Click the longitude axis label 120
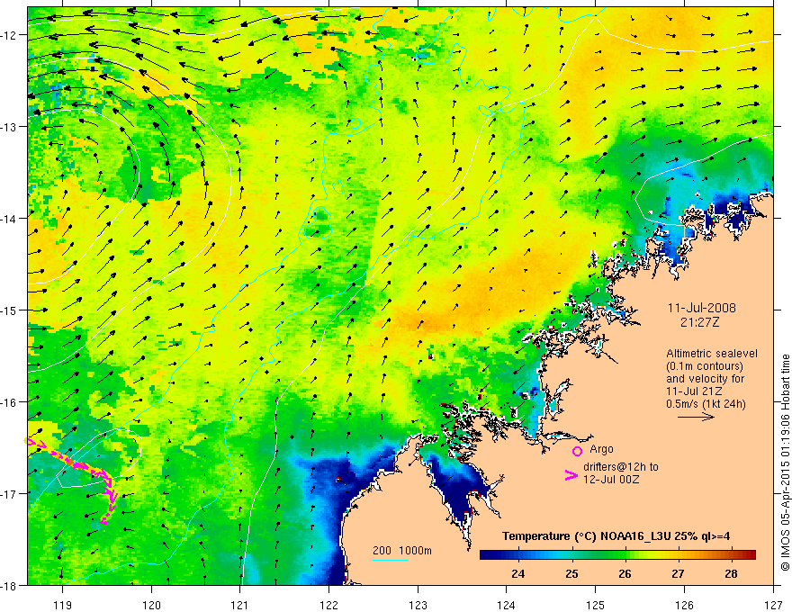 pos(151,605)
